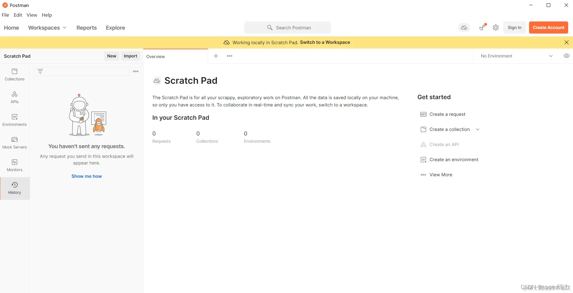Open tab options three-dot menu
Screen dimensions: 573x293
point(230,56)
